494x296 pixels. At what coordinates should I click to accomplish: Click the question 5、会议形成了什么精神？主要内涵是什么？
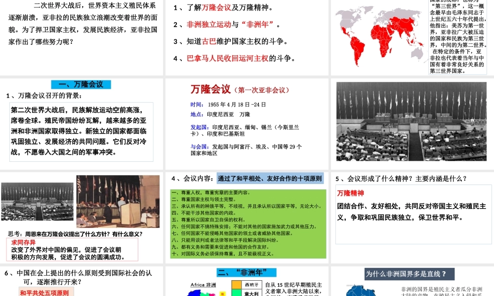click(x=401, y=179)
